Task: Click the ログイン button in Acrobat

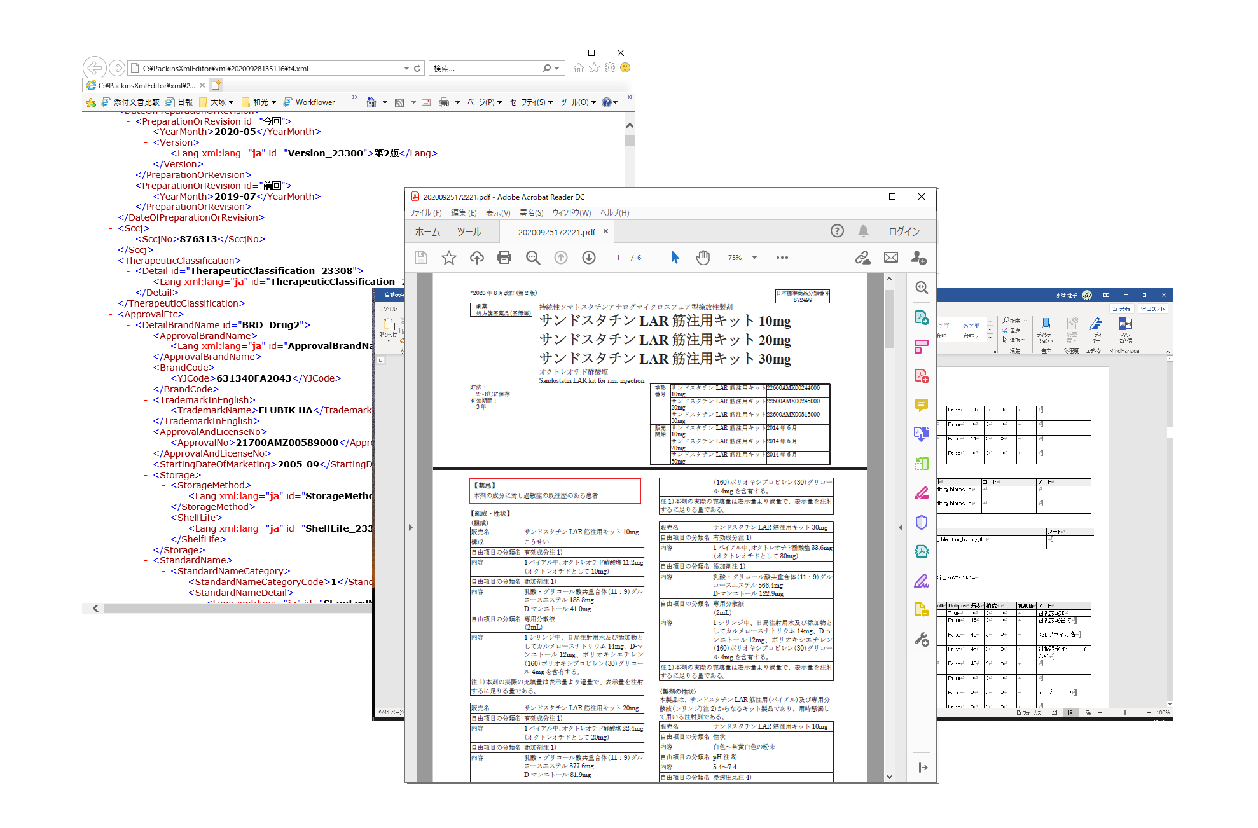Action: coord(904,231)
